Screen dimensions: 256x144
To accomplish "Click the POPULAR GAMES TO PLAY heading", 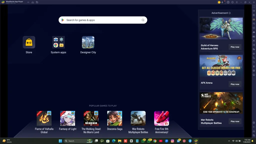I will click(x=103, y=106).
